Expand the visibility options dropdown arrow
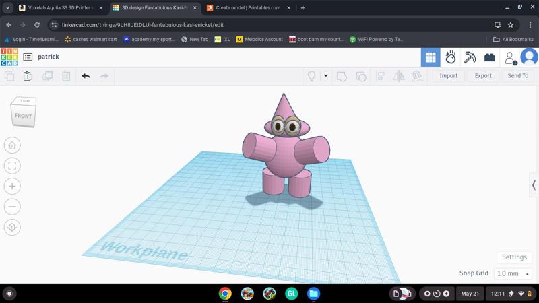The height and width of the screenshot is (303, 539). click(325, 76)
